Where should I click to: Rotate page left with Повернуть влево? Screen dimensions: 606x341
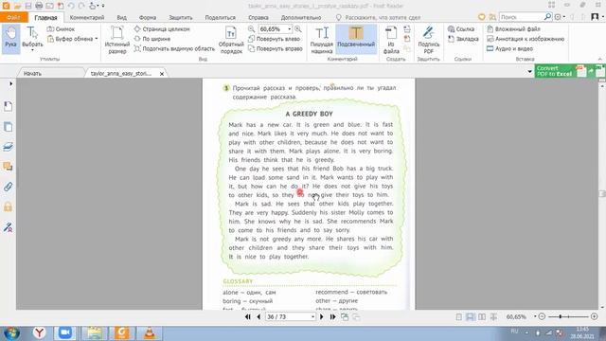(x=274, y=39)
